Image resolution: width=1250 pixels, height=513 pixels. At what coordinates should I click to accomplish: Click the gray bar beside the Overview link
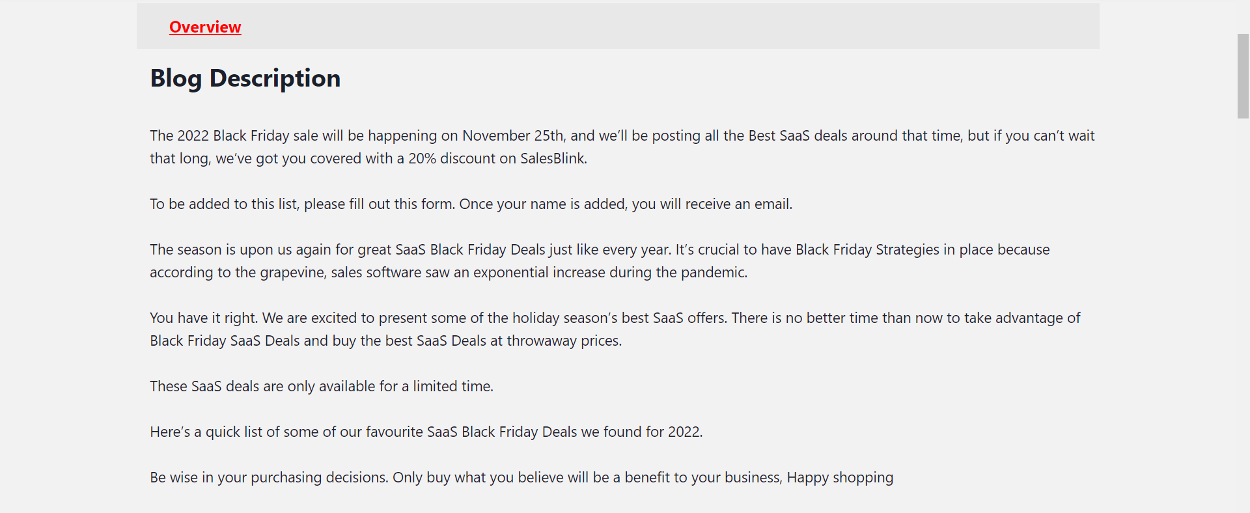[x=651, y=27]
